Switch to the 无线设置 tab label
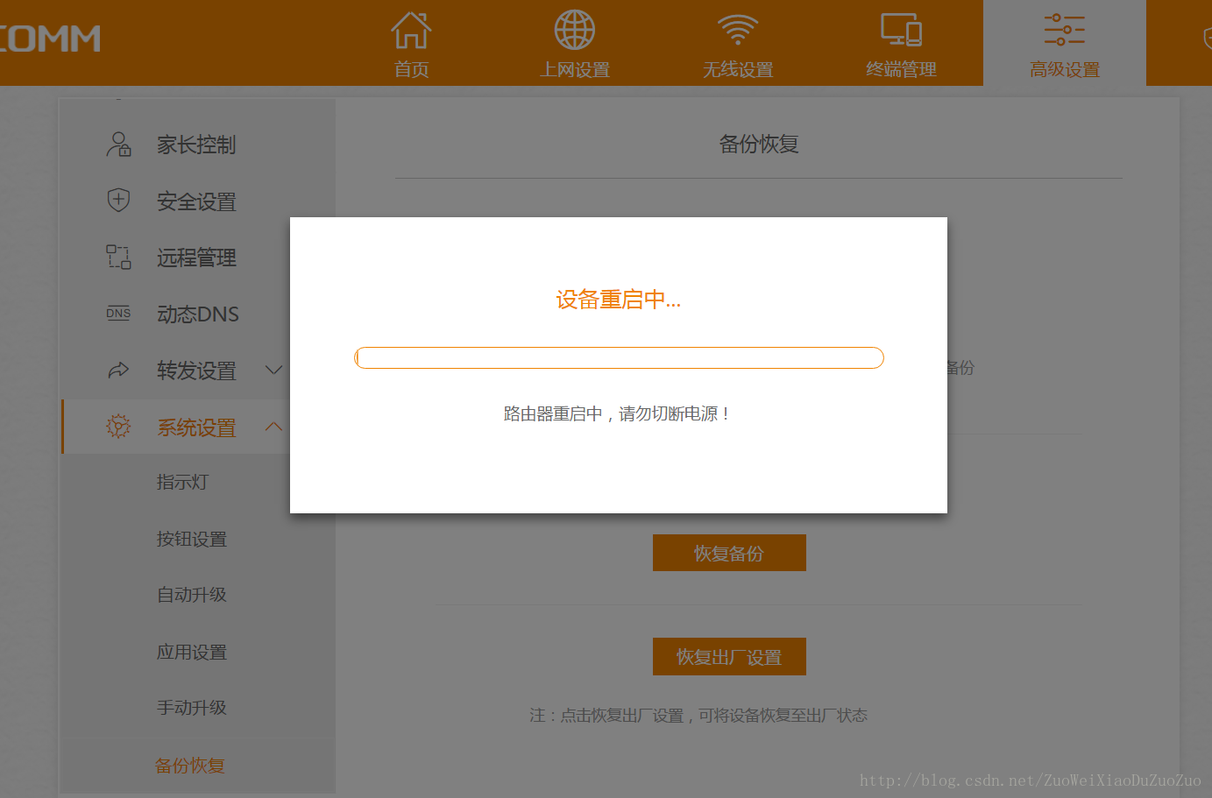This screenshot has height=798, width=1212. 738,69
